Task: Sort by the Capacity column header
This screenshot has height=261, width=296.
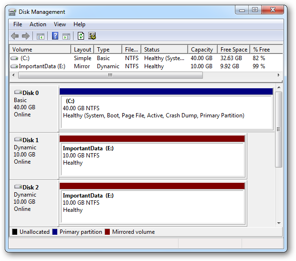Action: [x=203, y=50]
